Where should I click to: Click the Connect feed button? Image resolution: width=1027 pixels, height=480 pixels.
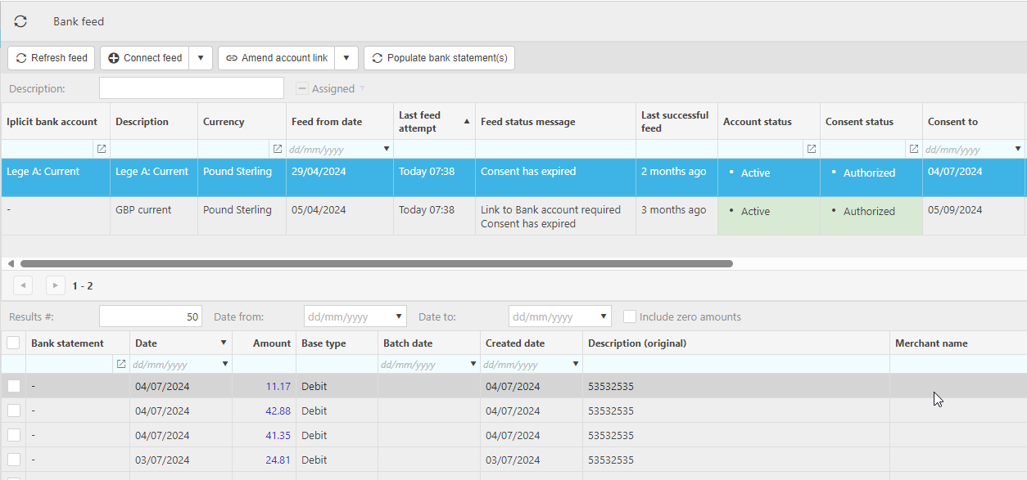tap(145, 58)
